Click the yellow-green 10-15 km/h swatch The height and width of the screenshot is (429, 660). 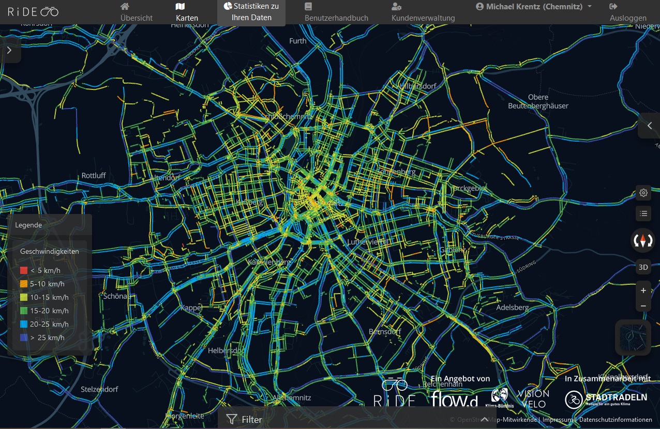coord(23,297)
